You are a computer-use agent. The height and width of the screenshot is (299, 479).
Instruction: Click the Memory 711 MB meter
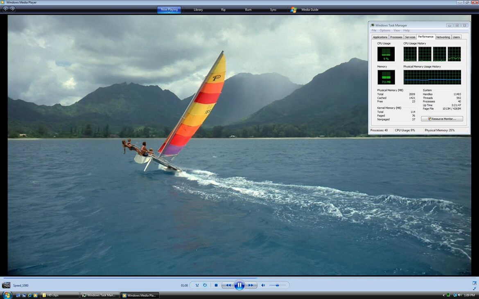[386, 77]
